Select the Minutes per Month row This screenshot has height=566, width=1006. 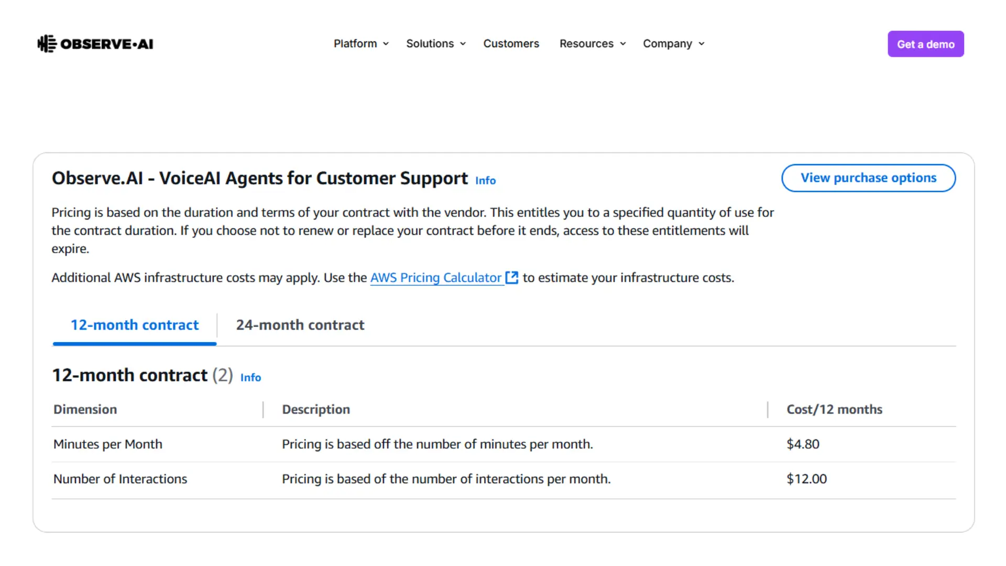(108, 444)
